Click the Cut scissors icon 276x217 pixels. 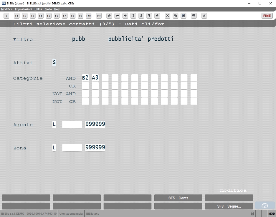pyautogui.click(x=167, y=16)
